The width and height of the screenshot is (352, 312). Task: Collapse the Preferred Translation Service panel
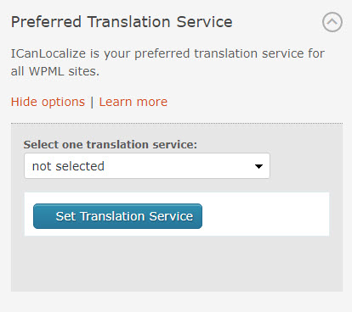click(332, 22)
